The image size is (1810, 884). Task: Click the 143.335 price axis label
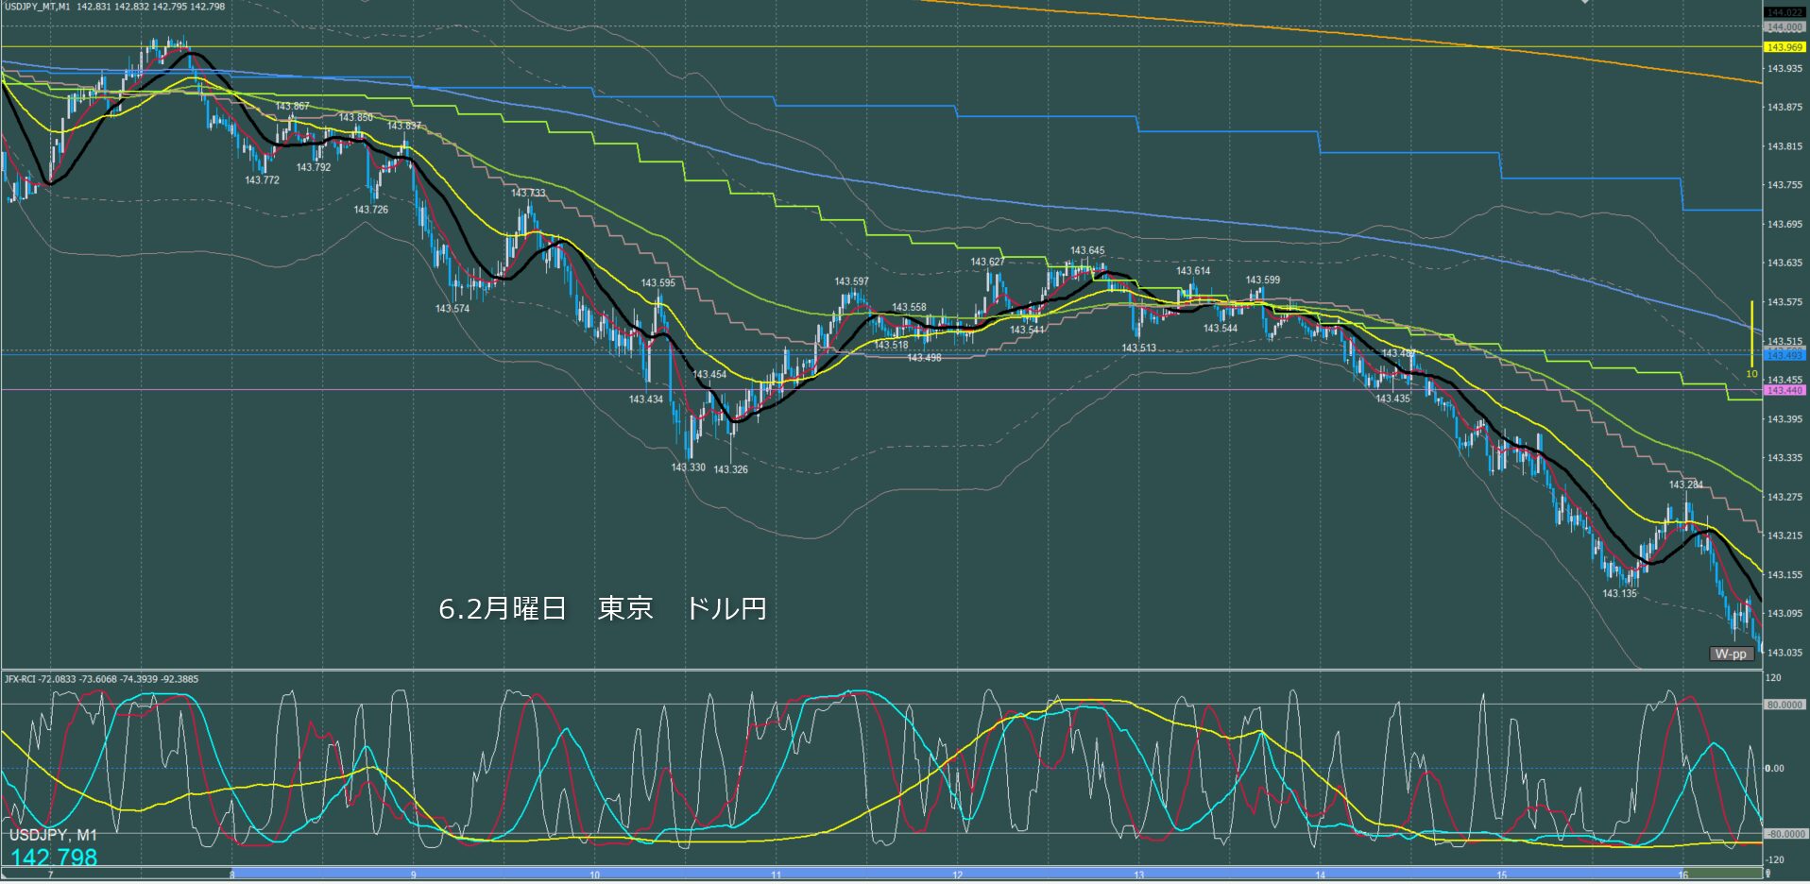1784,458
